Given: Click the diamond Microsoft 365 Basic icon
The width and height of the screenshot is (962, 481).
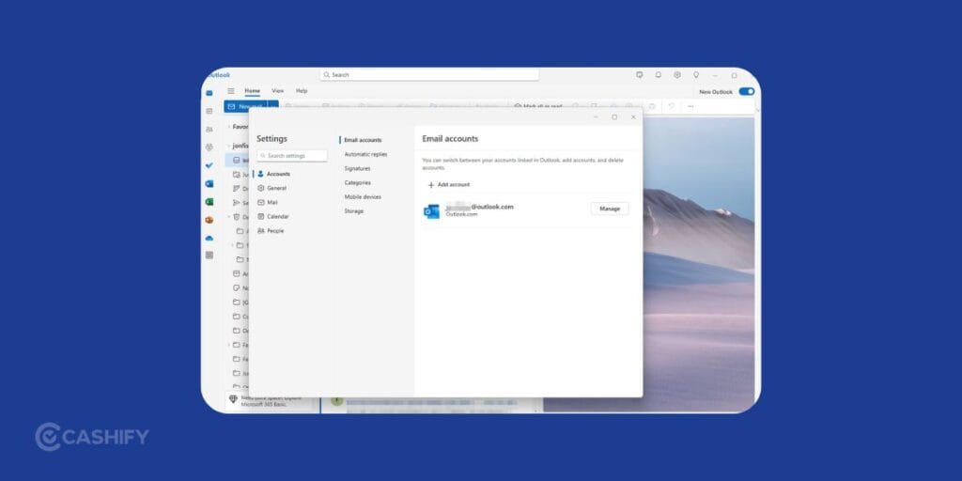Looking at the screenshot, I should (x=233, y=399).
